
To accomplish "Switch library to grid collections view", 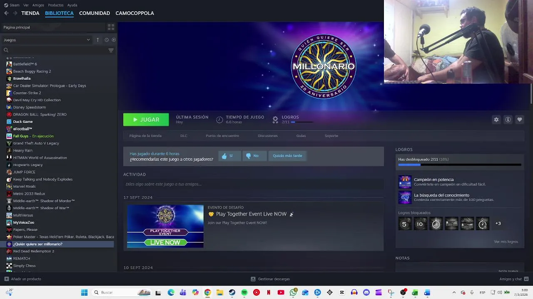I will [x=111, y=27].
